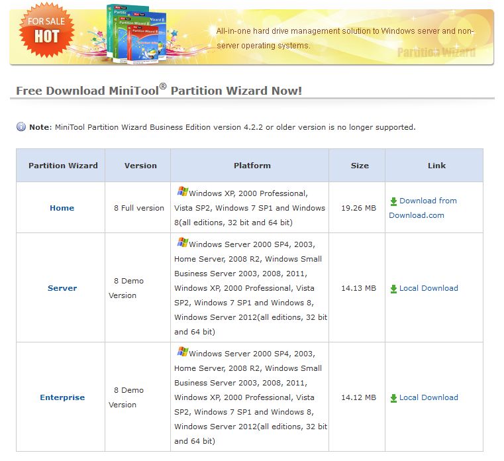
Task: Click the Partition Wizard product boxes image
Action: coord(136,34)
